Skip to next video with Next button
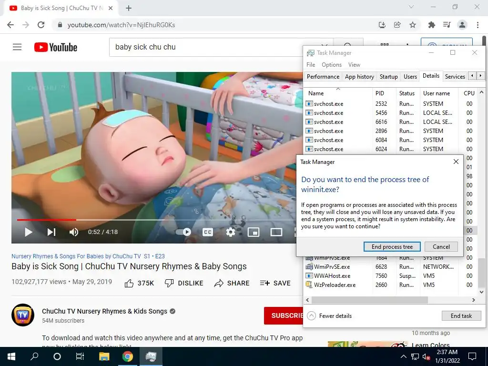Image resolution: width=488 pixels, height=366 pixels. coord(51,232)
